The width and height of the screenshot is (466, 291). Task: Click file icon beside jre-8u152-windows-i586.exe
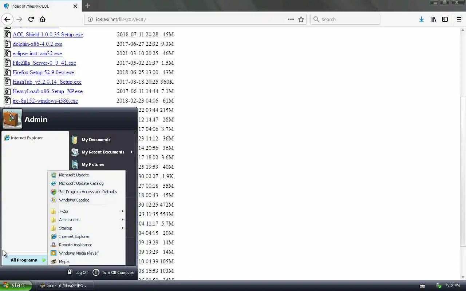(7, 100)
